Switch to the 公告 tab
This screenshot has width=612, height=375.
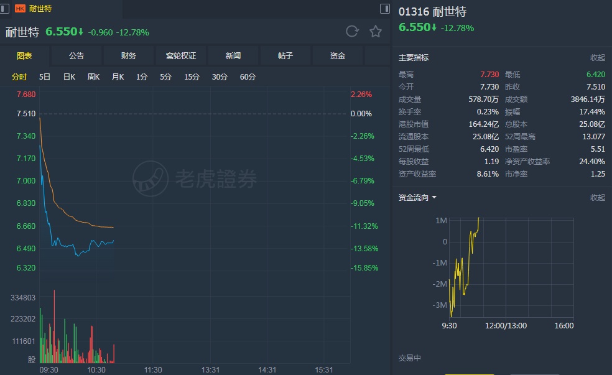[76, 56]
